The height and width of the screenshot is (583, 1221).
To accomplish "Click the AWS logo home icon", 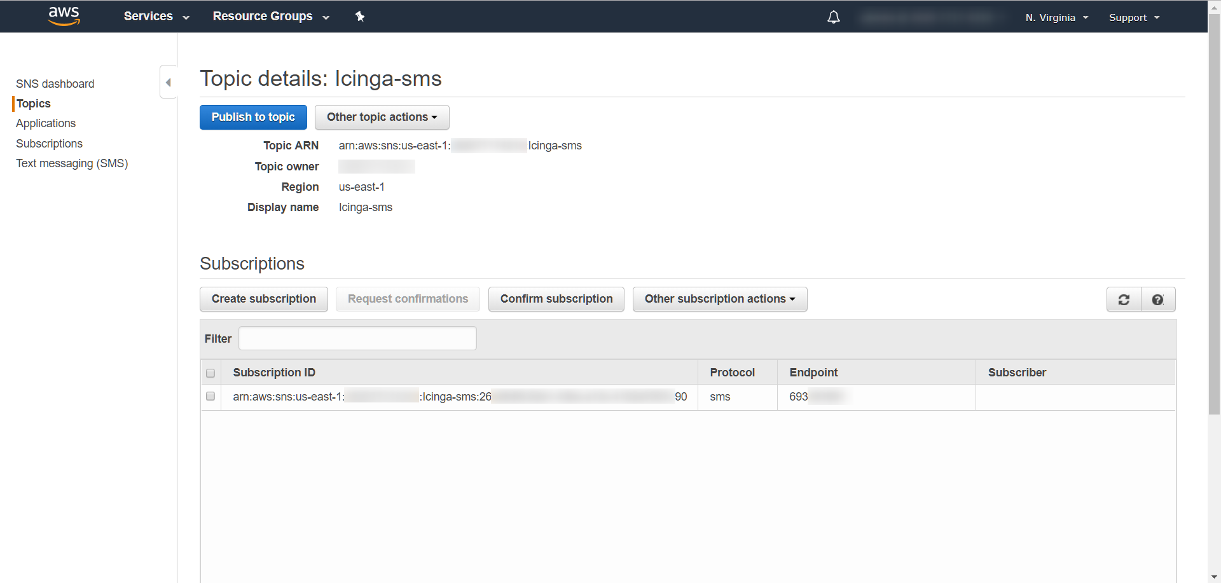I will (x=64, y=16).
